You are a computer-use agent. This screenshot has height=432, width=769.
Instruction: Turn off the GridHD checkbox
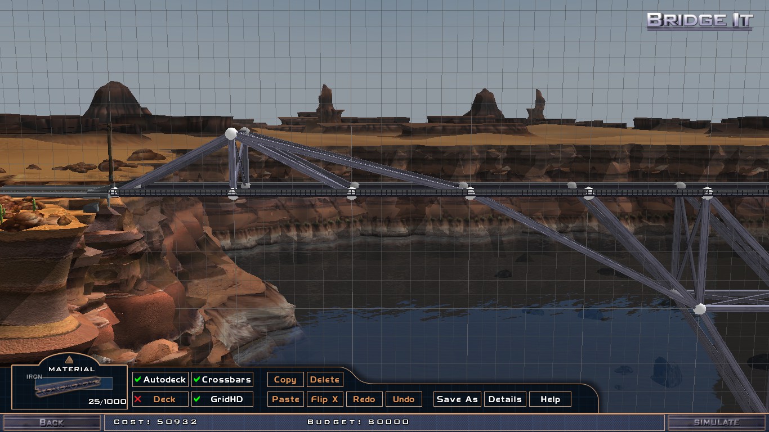[222, 399]
